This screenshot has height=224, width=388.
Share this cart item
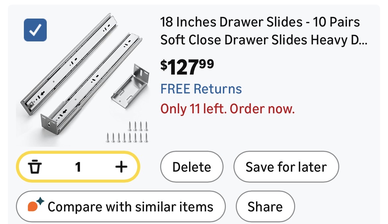pos(265,207)
